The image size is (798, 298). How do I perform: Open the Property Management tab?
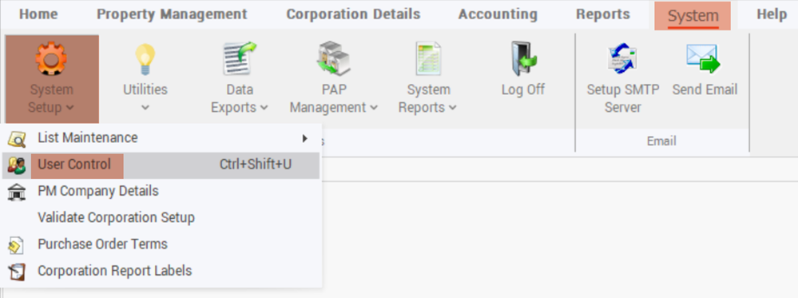[172, 14]
